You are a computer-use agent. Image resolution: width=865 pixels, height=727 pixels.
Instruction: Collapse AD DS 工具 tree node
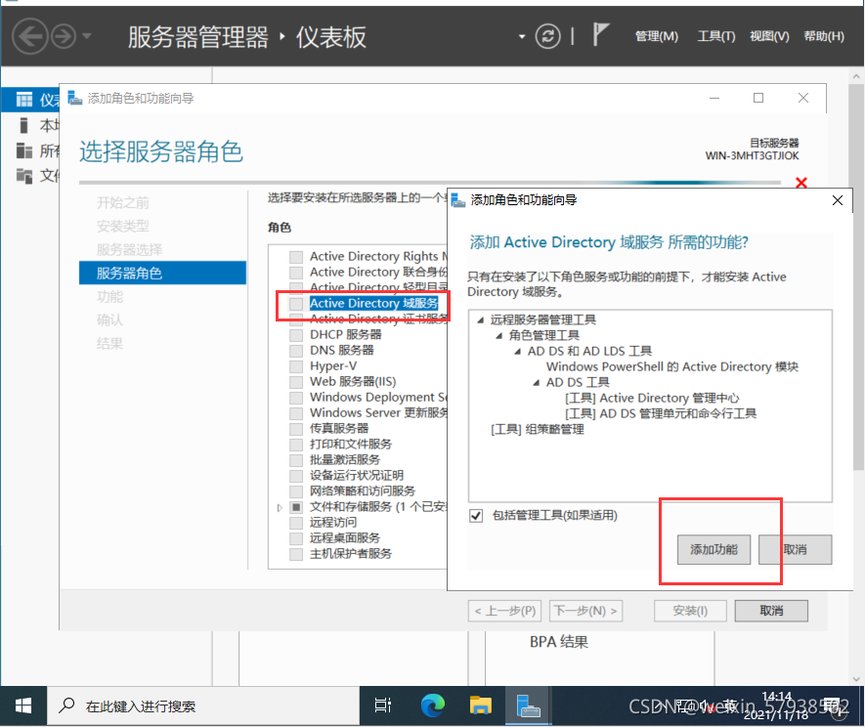pos(537,382)
